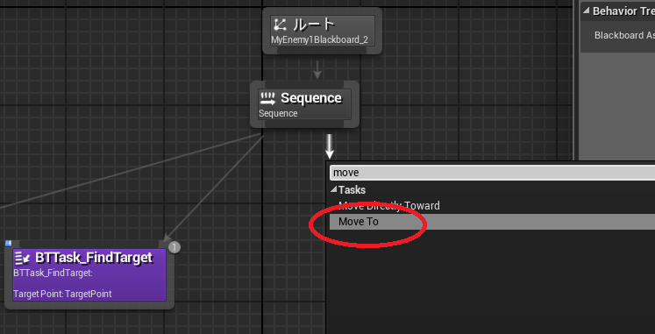The height and width of the screenshot is (334, 655).
Task: Click the blue marker icon on BTTask_FindTarget
Action: (8, 244)
